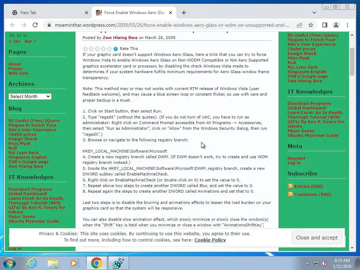
Task: Click the address bar URL
Action: click(x=172, y=25)
